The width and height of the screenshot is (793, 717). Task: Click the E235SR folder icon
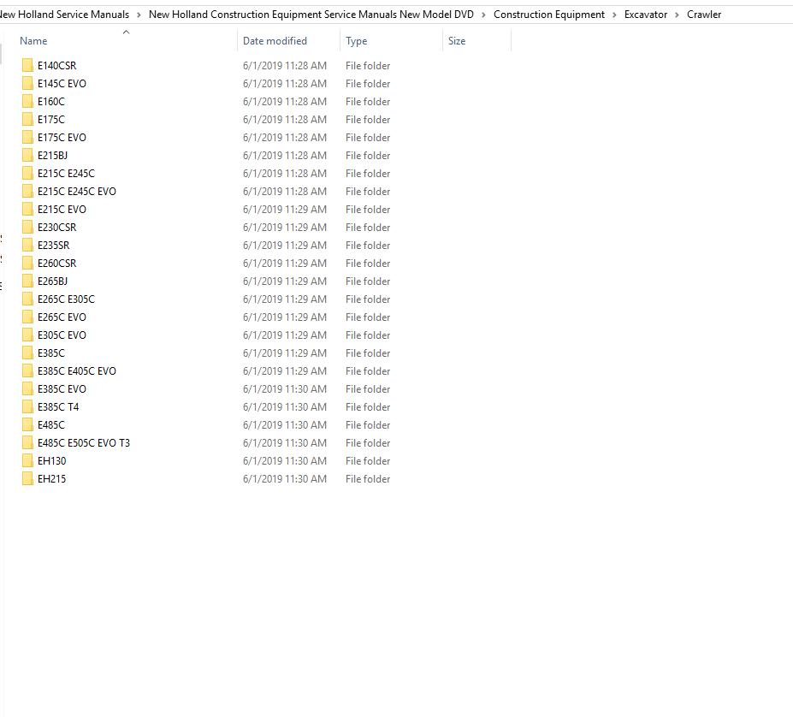(x=28, y=245)
